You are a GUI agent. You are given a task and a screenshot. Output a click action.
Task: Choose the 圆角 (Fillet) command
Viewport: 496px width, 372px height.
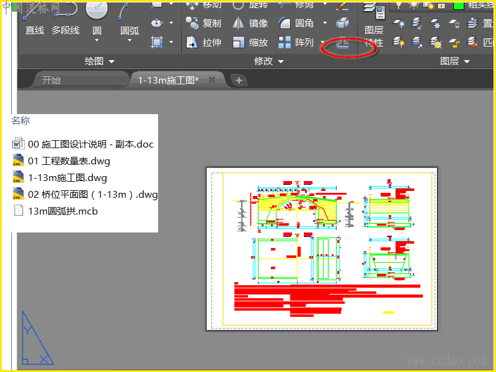coord(296,23)
